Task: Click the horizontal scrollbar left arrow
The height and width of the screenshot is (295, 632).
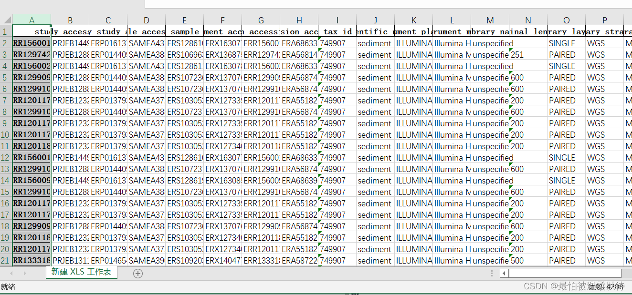Action: pyautogui.click(x=504, y=273)
